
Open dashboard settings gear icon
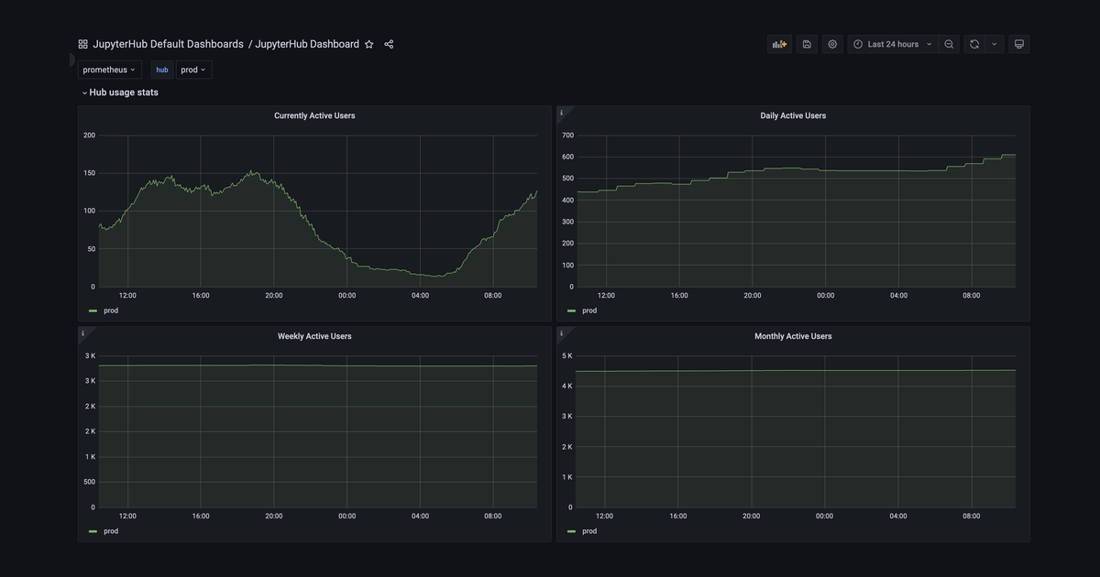(832, 44)
